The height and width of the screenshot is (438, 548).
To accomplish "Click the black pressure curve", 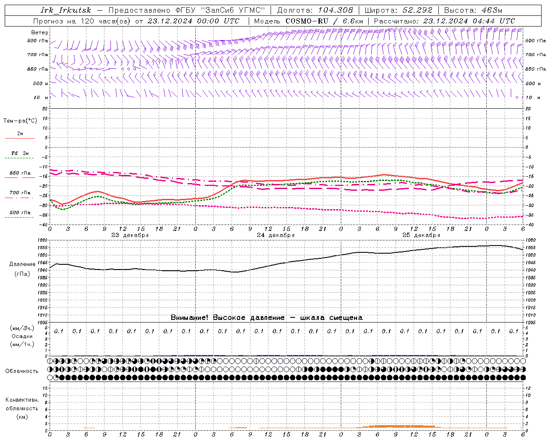I will [287, 262].
